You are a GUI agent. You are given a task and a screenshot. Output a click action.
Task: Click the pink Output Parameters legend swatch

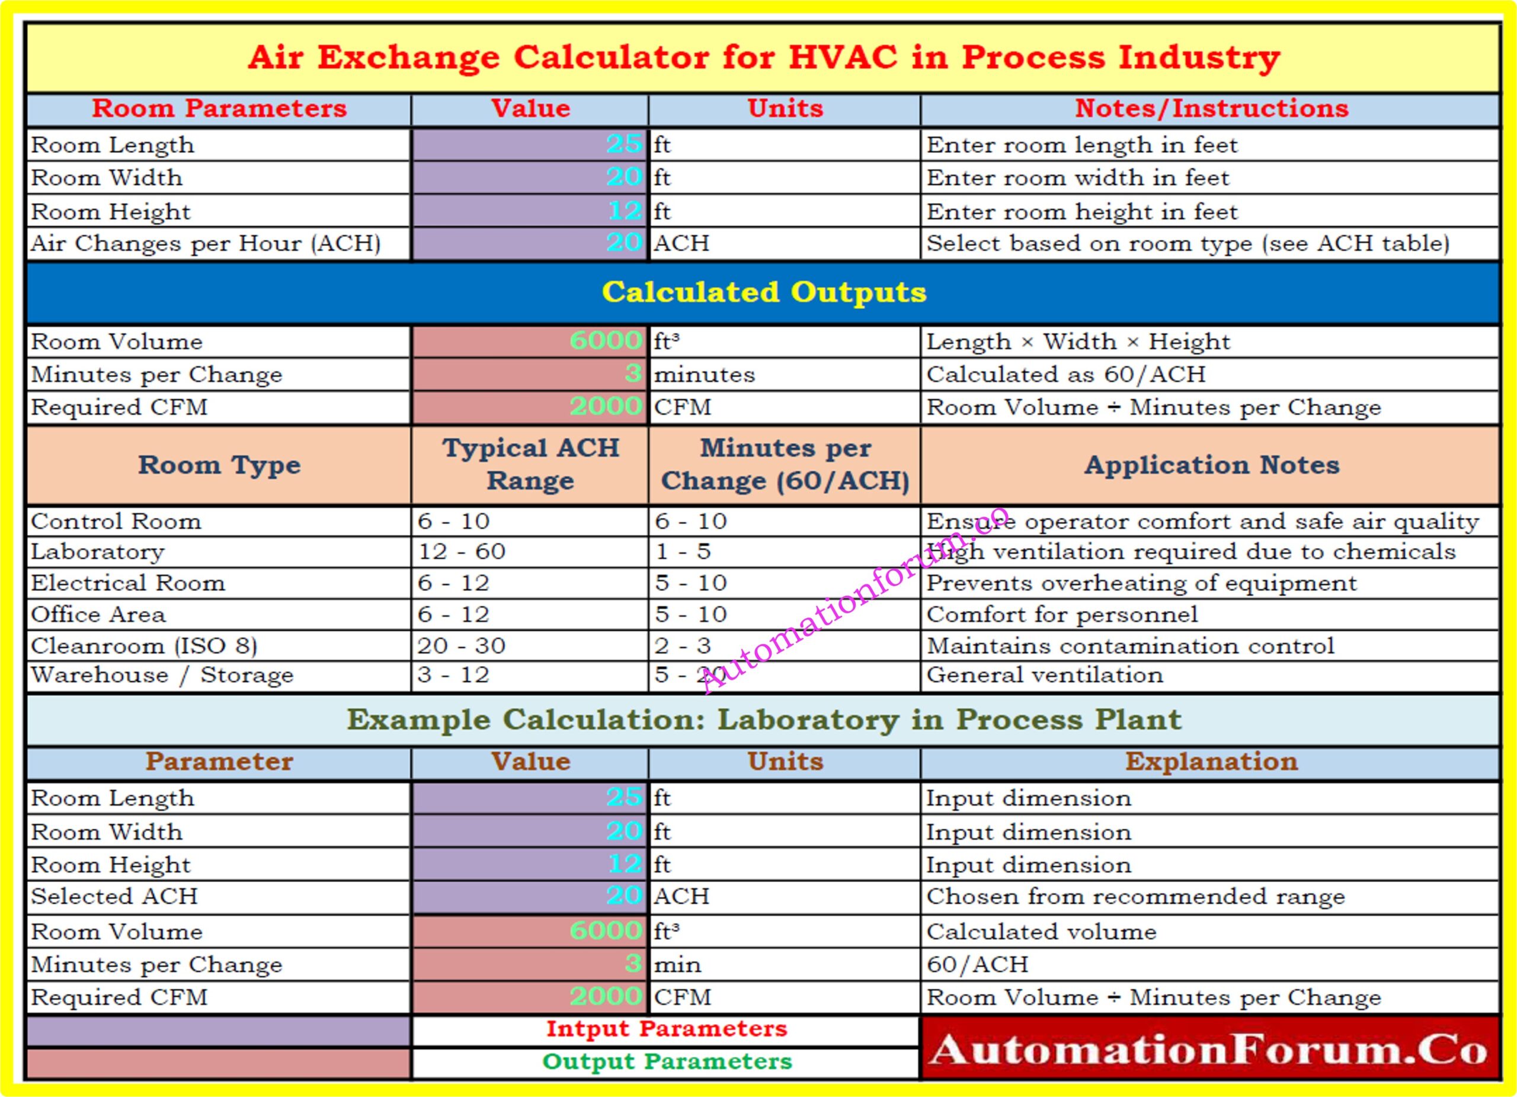(x=218, y=1064)
